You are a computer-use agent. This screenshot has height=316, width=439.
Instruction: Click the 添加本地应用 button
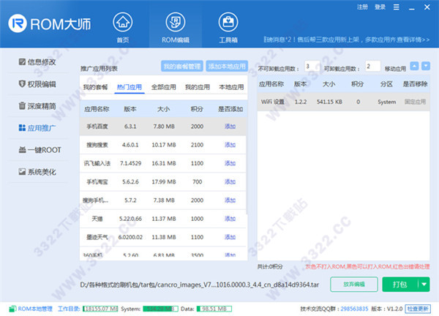point(227,67)
